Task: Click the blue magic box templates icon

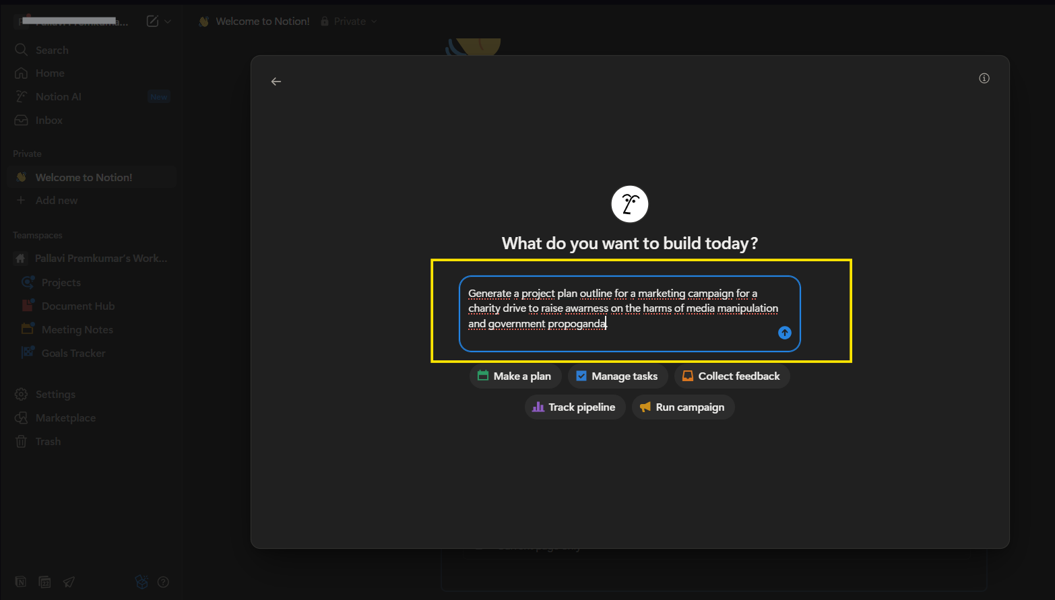Action: coord(141,582)
